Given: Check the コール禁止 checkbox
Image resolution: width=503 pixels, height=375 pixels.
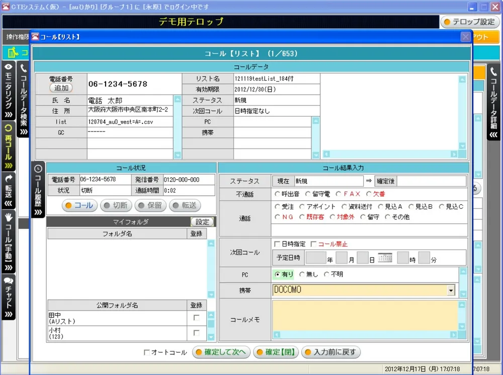Looking at the screenshot, I should [x=313, y=244].
